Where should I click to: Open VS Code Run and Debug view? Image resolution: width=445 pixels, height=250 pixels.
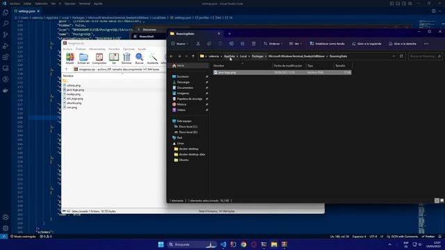(x=6, y=46)
